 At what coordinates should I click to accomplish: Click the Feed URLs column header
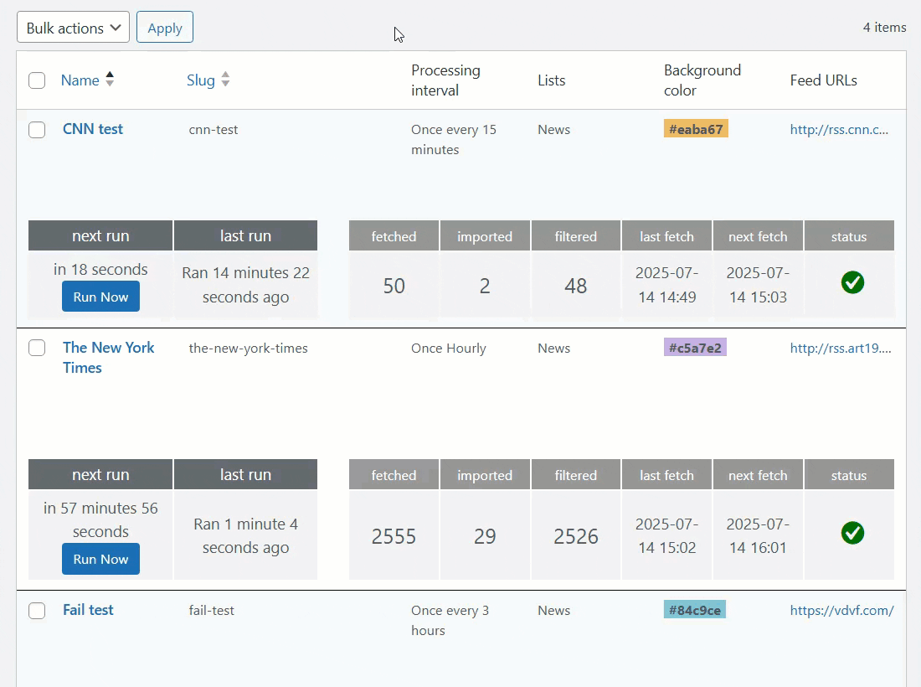[823, 80]
